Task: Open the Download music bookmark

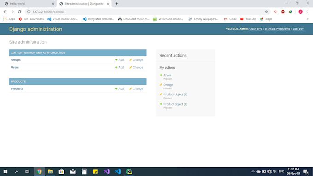Action: 134,19
